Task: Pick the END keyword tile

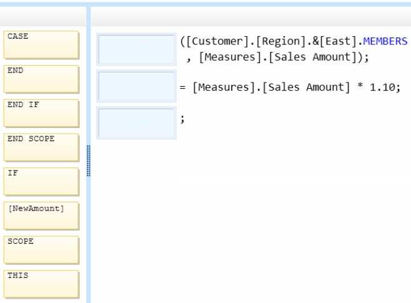Action: 41,79
